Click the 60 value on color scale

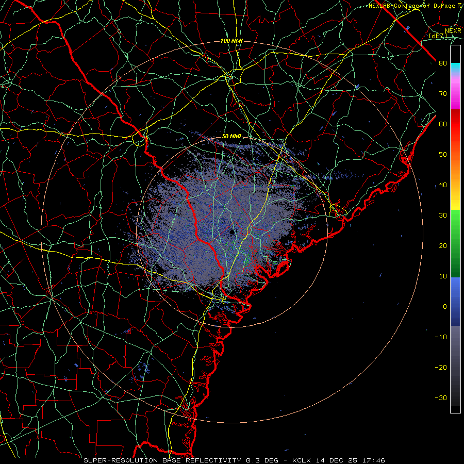[x=443, y=124]
